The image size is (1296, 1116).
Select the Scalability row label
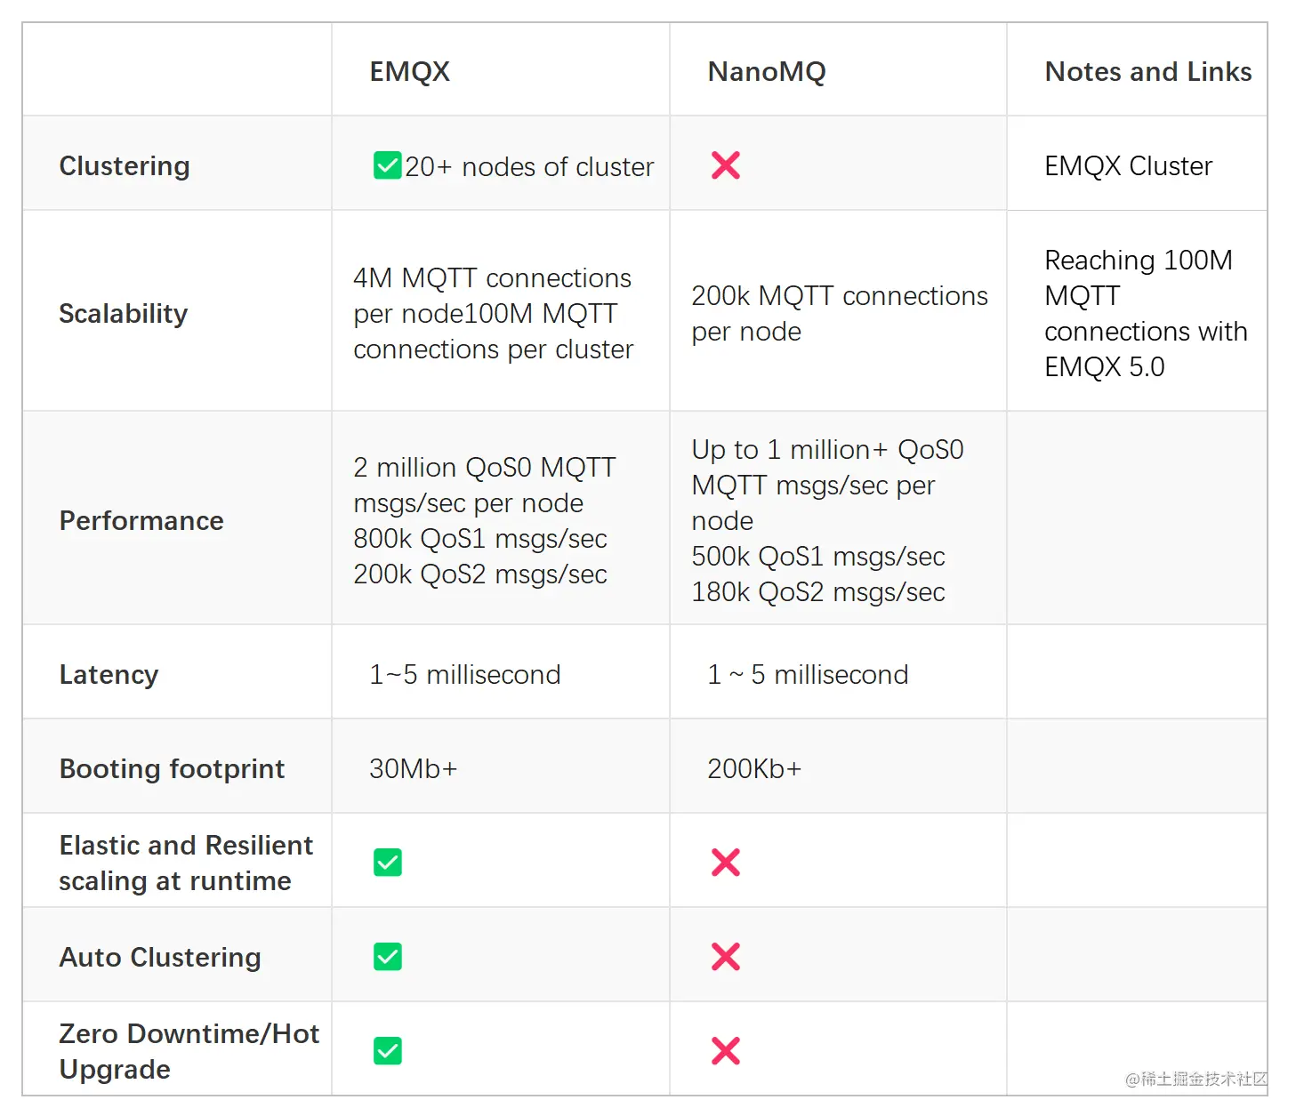pyautogui.click(x=124, y=314)
